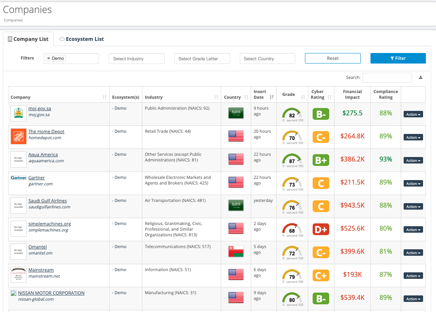Click the Oman flag for Omantel
This screenshot has height=312, width=436.
(x=236, y=251)
